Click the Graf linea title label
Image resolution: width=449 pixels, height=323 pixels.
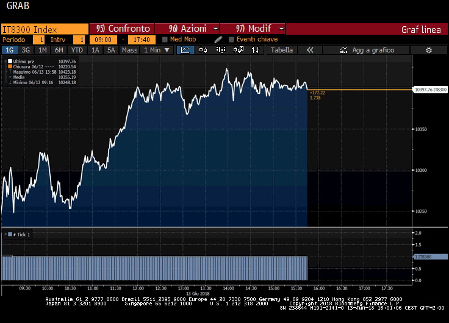(421, 29)
